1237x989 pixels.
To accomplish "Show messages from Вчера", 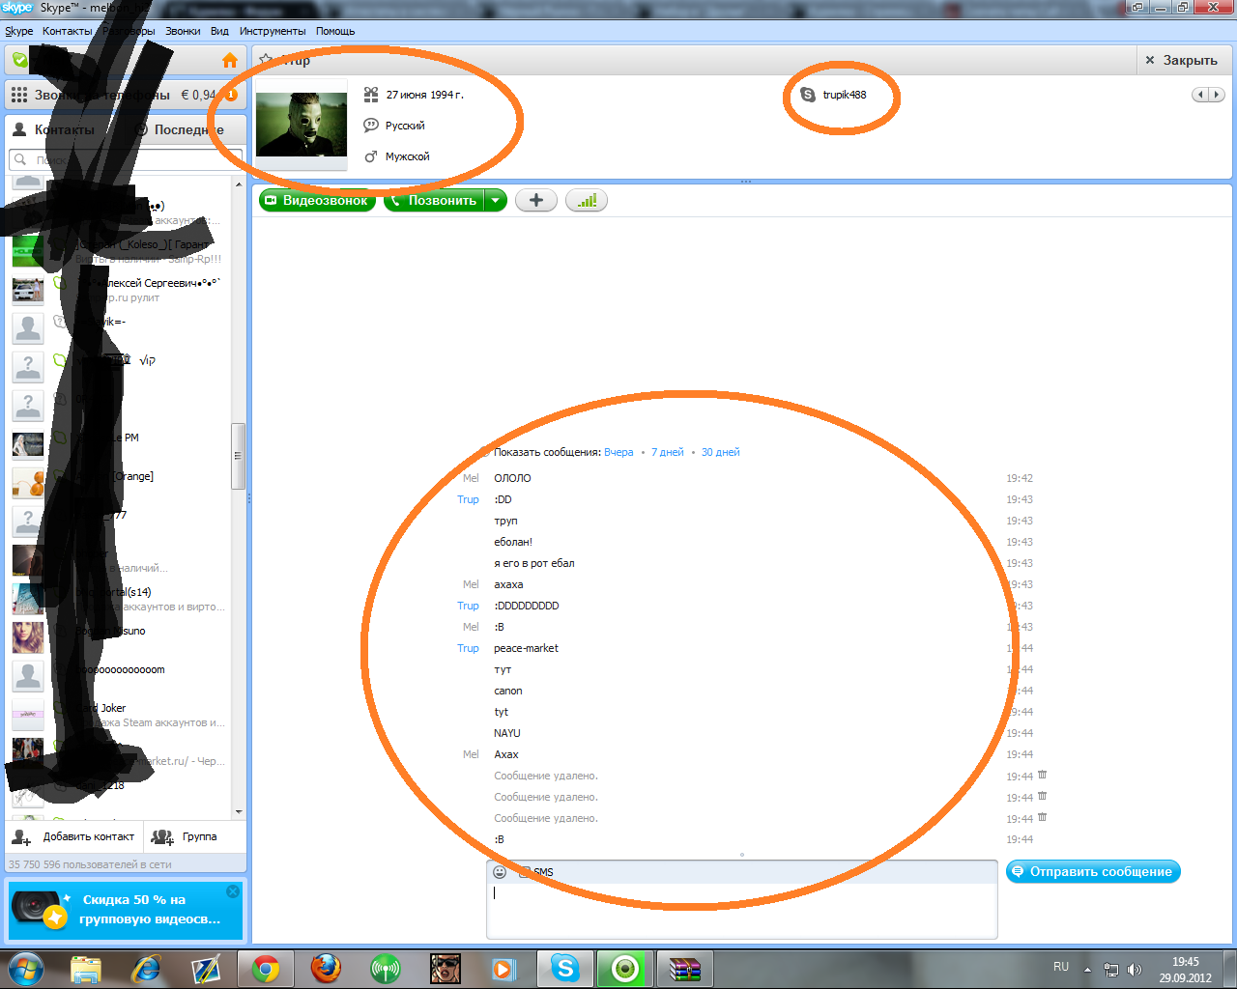I will [x=618, y=452].
